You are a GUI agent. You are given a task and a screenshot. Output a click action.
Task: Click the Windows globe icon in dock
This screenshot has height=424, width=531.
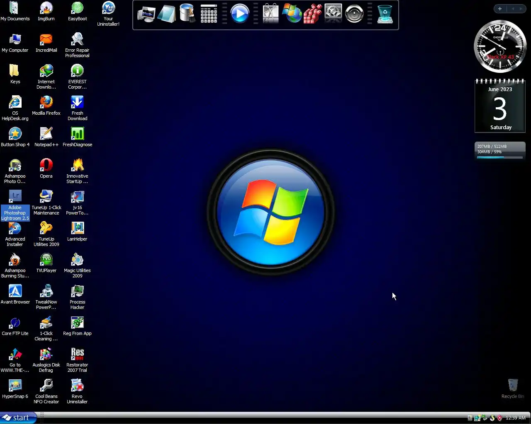pos(292,14)
